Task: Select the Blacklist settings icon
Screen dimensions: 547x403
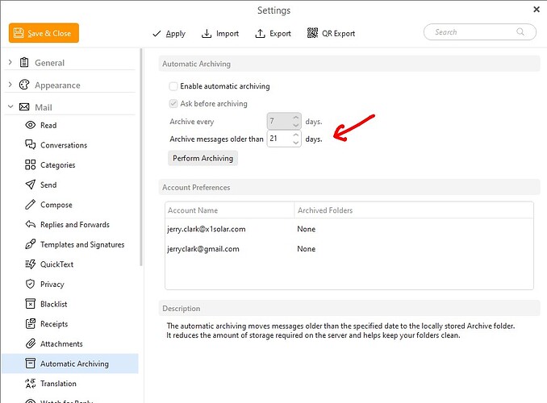Action: pyautogui.click(x=31, y=304)
